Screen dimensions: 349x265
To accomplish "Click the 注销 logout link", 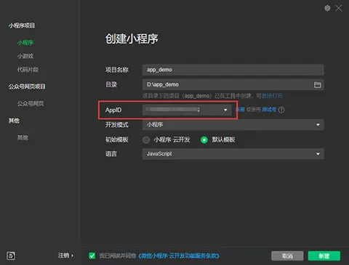I will click(65, 256).
